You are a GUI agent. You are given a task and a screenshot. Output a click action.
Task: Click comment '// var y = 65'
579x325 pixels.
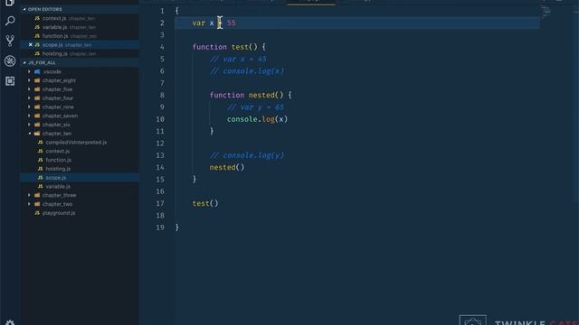[x=255, y=107]
